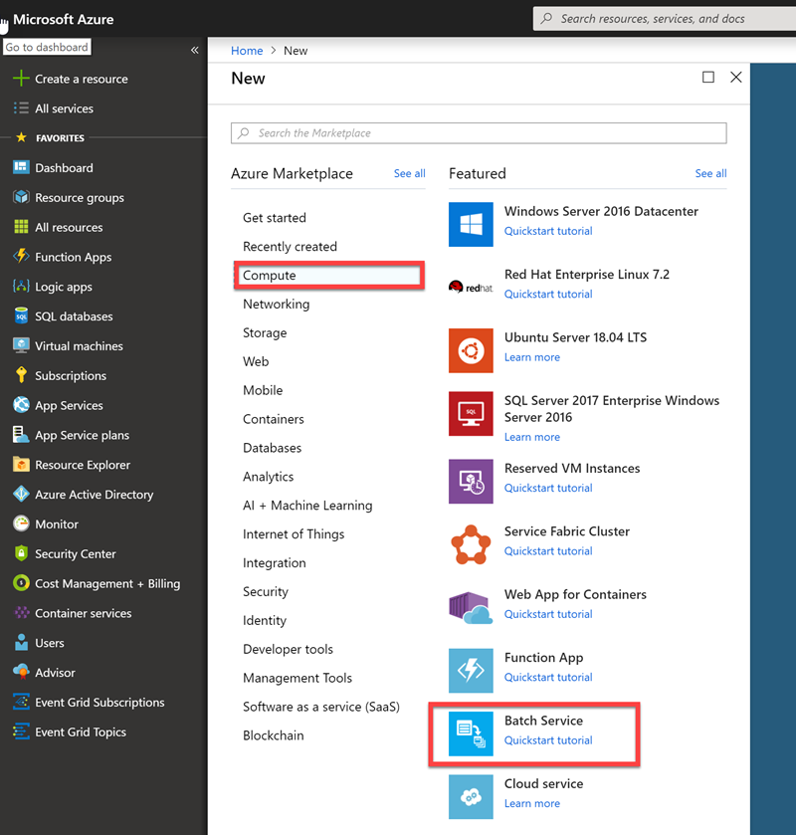Click the Resource groups cube icon
Screen dimensions: 796x835
[21, 197]
